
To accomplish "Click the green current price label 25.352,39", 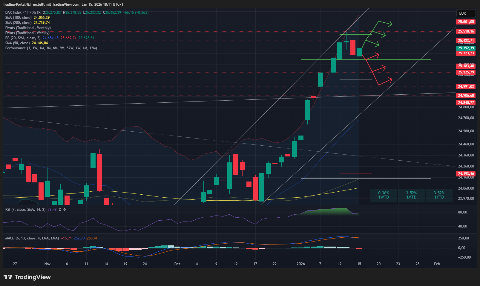I will coord(466,48).
